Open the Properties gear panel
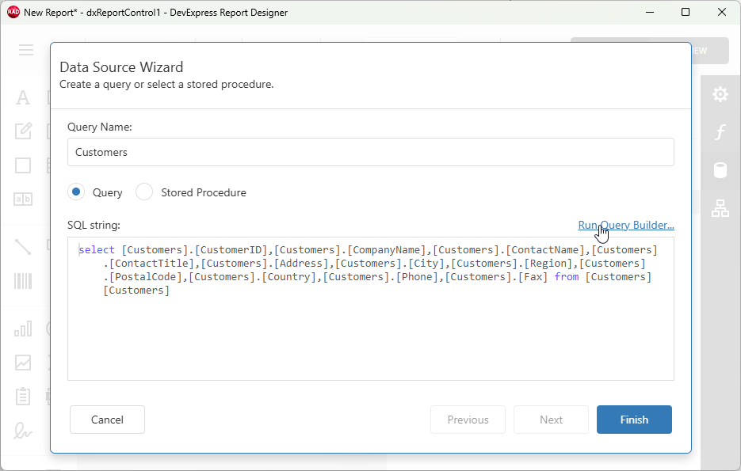Image resolution: width=741 pixels, height=471 pixels. click(720, 94)
